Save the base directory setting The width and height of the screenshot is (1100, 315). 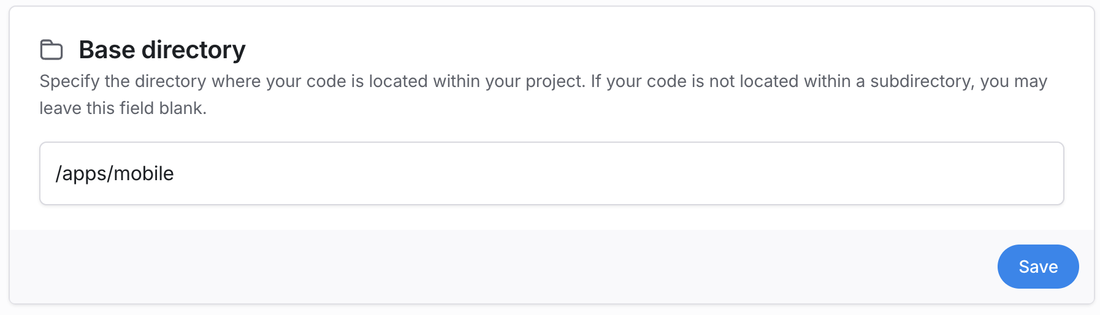coord(1037,267)
